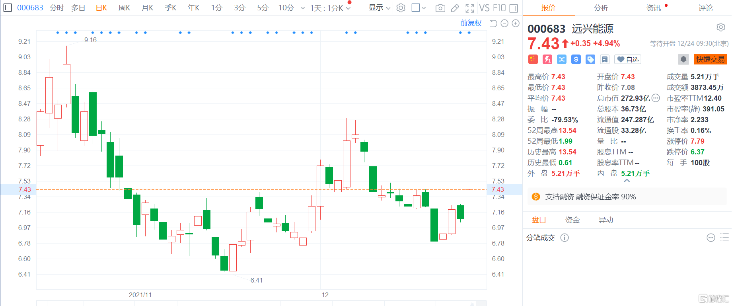
Task: Click the 市盈率TTM 12.40 value
Action: 713,98
